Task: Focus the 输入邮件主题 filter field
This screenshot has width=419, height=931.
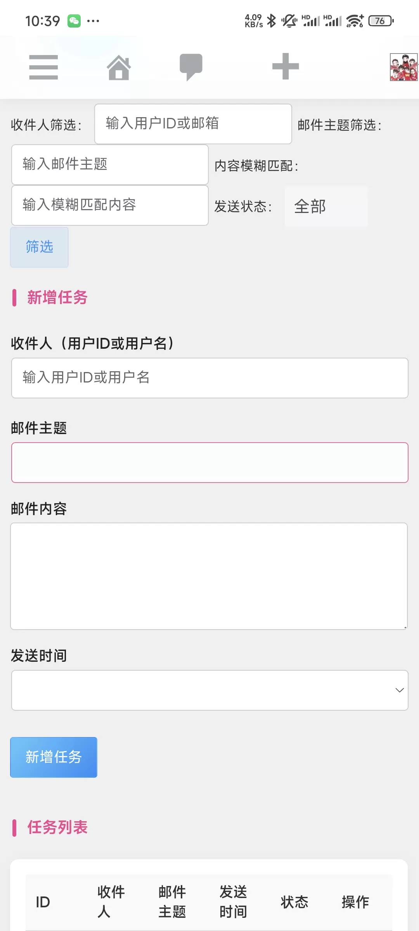Action: 110,164
